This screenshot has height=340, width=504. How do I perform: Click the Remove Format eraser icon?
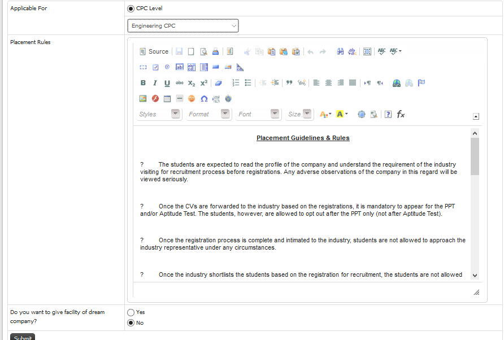218,83
